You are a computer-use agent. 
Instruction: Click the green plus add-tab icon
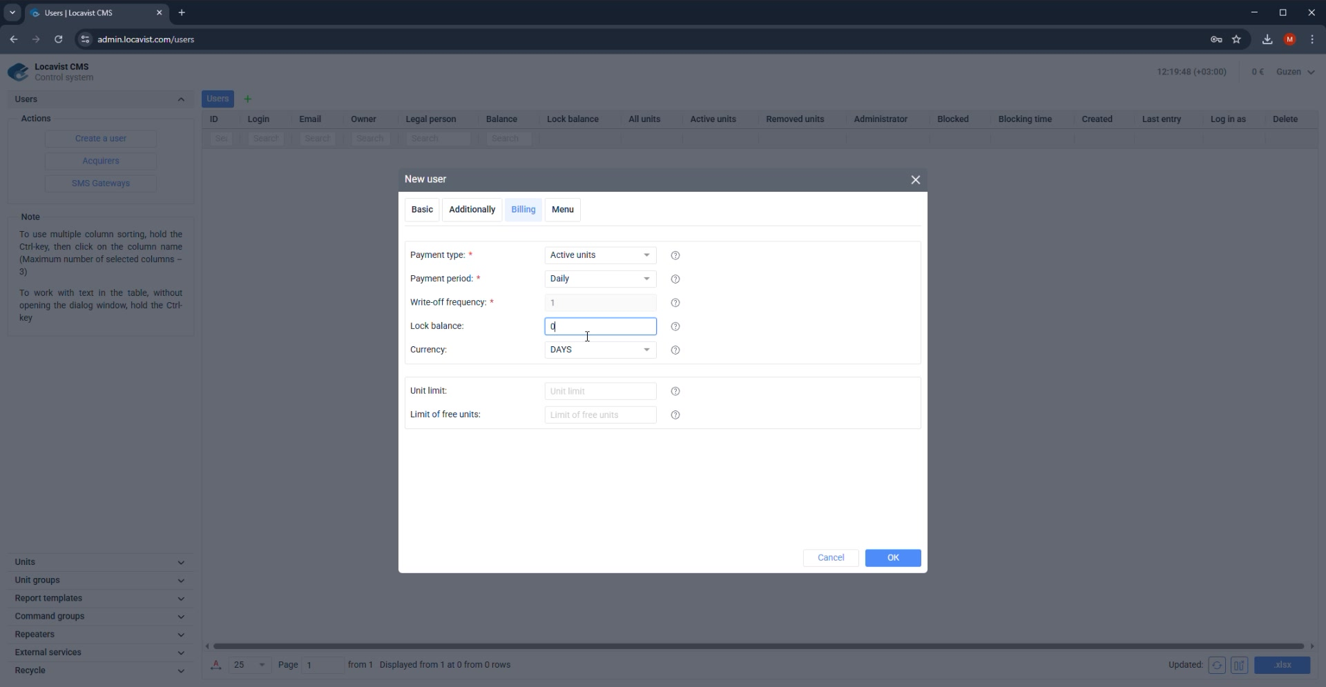pyautogui.click(x=248, y=99)
